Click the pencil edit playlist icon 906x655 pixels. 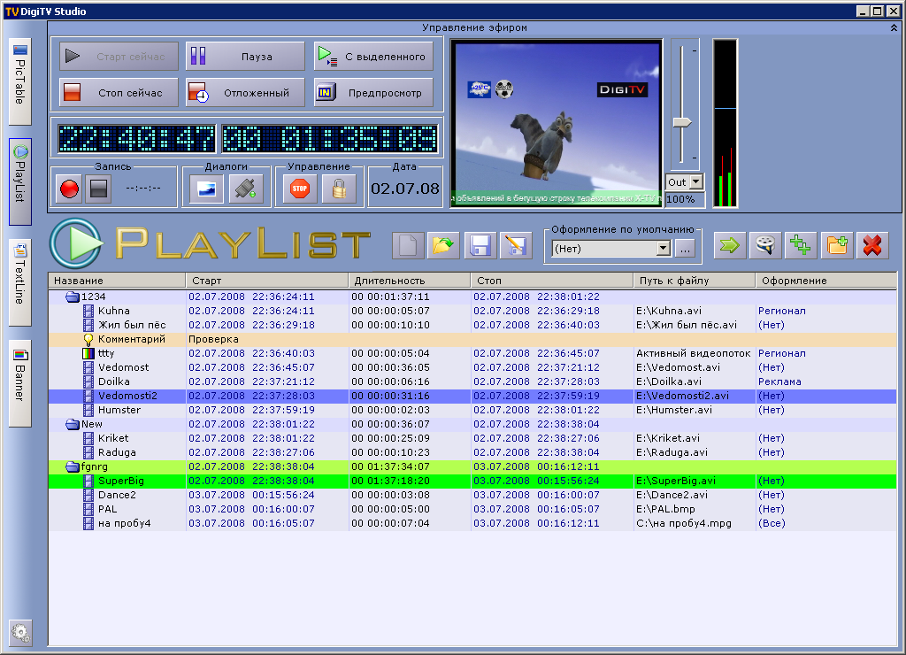516,246
